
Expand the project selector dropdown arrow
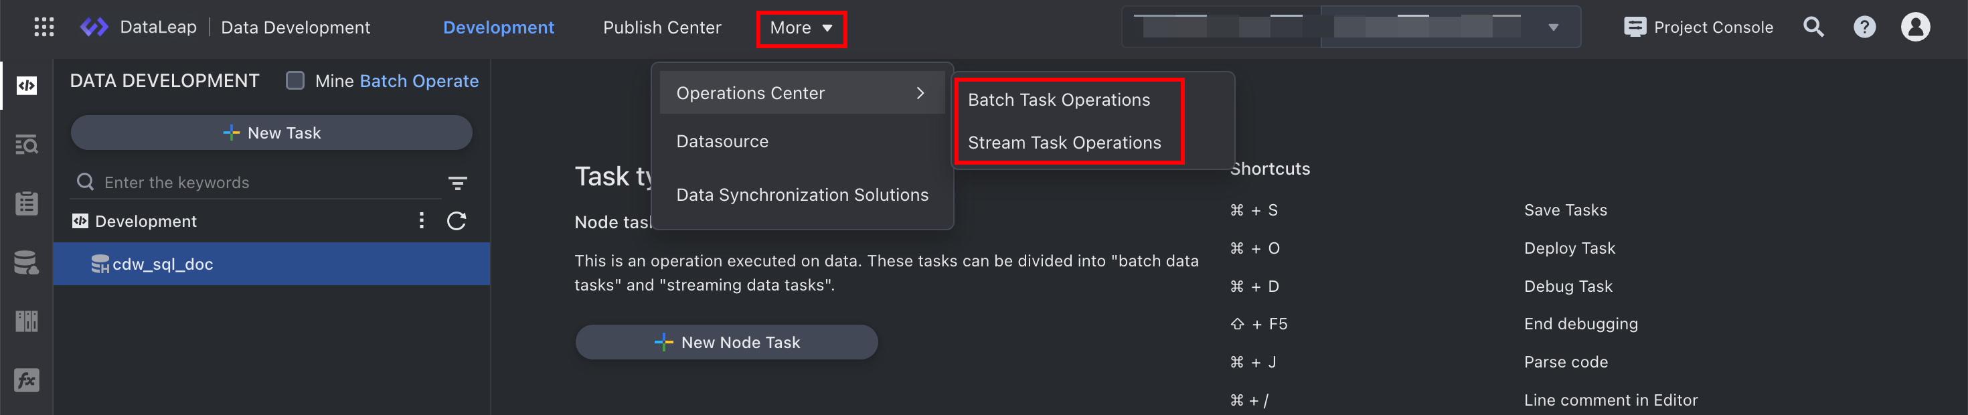point(1553,27)
